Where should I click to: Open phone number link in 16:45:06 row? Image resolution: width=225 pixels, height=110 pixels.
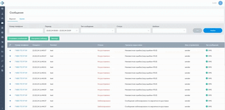click(x=21, y=61)
